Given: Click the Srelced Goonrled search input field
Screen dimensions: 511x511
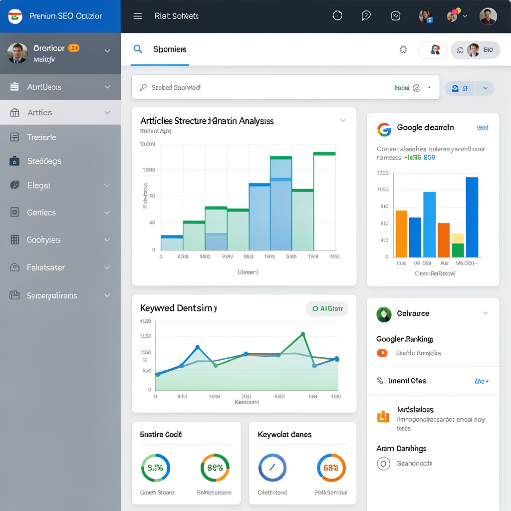Looking at the screenshot, I should pyautogui.click(x=285, y=87).
